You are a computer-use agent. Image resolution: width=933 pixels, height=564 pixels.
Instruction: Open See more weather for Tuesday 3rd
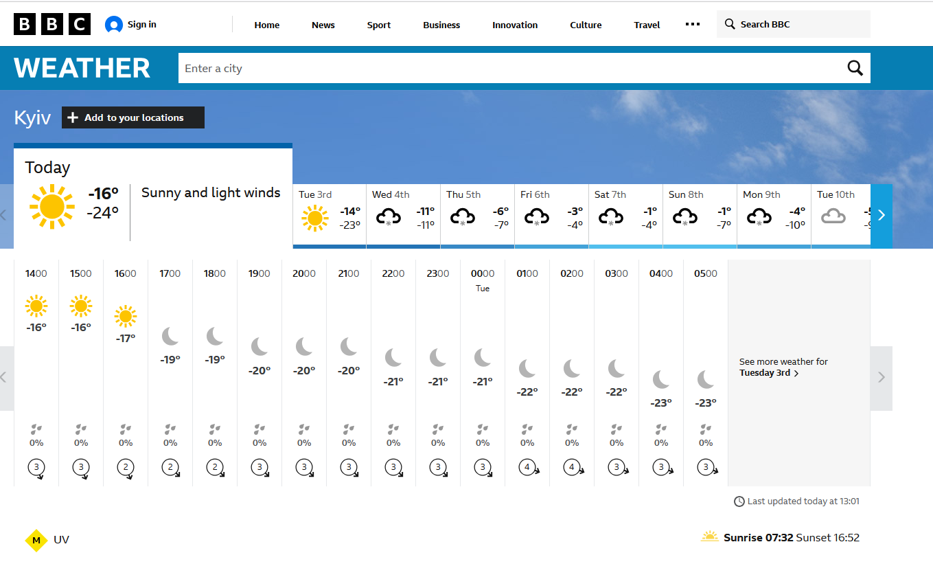pos(783,368)
